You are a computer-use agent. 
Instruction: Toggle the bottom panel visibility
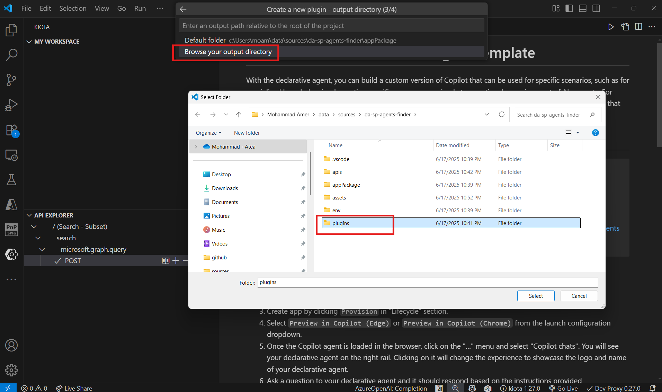pos(583,8)
